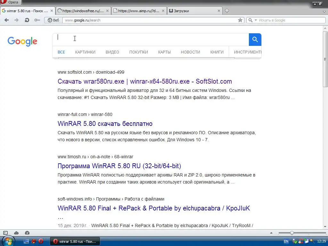Focus the address bar with google.ru/search
Viewport: 328px width, 246px height.
150,20
